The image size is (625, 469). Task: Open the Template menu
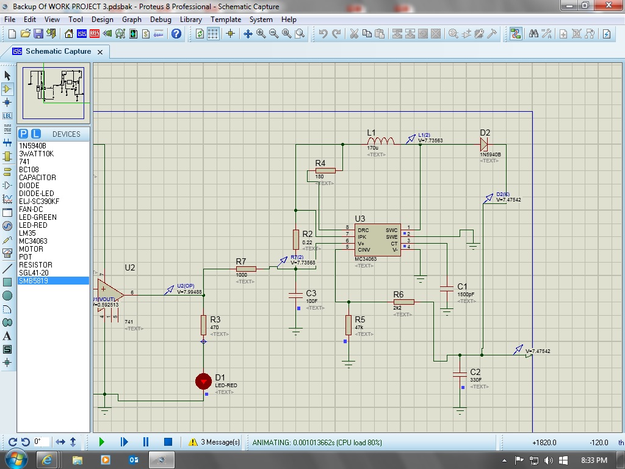point(226,19)
